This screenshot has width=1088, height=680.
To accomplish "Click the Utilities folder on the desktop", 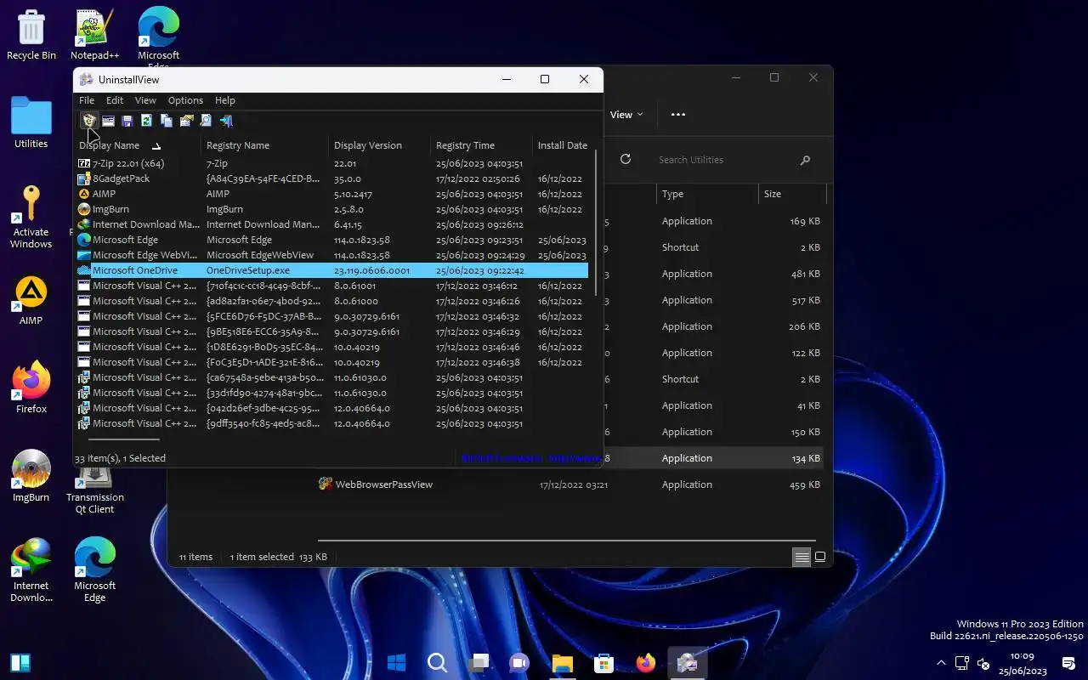I will pos(31,122).
